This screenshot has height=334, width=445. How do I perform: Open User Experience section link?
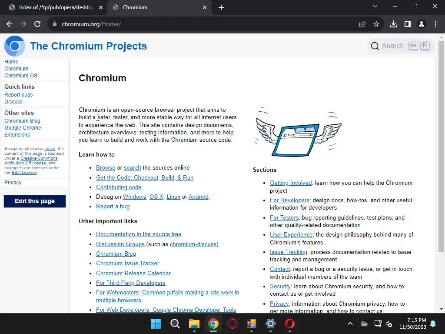[291, 234]
